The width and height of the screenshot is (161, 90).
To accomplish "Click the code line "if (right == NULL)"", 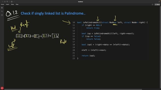I will pyautogui.click(x=92, y=25).
